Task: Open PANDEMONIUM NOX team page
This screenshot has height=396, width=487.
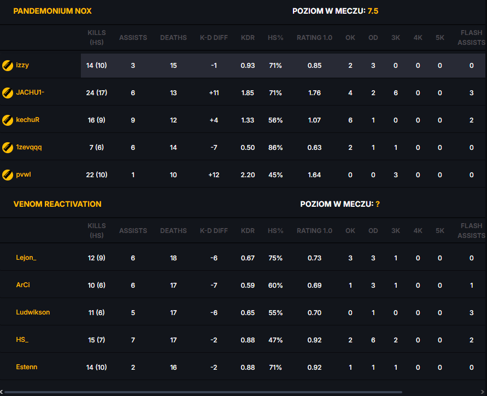Action: (52, 11)
